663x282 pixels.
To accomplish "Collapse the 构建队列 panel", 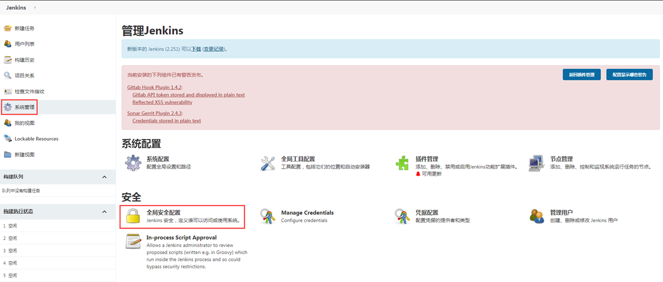I will point(105,177).
